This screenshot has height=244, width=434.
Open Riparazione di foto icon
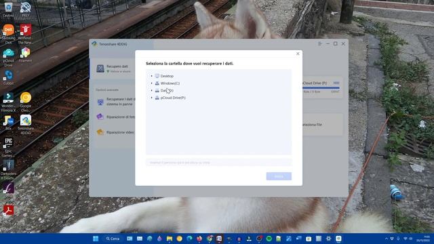pyautogui.click(x=100, y=117)
